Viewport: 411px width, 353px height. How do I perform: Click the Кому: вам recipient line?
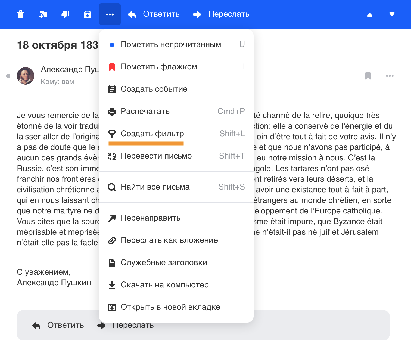[x=57, y=82]
